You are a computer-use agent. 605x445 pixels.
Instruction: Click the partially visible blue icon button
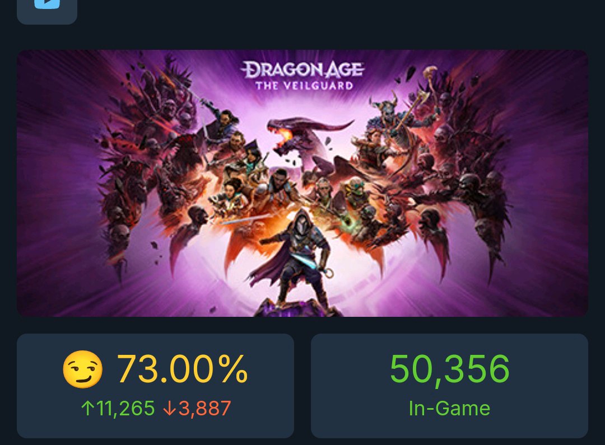click(47, 10)
